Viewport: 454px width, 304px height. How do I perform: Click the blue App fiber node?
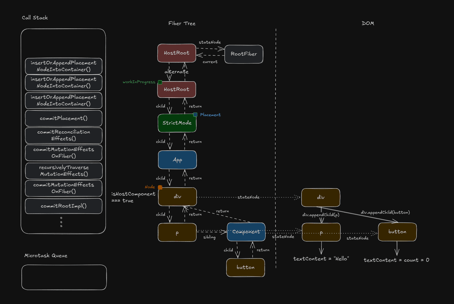tap(177, 160)
